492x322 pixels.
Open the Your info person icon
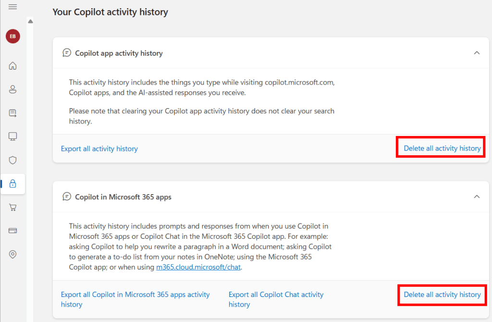(13, 89)
